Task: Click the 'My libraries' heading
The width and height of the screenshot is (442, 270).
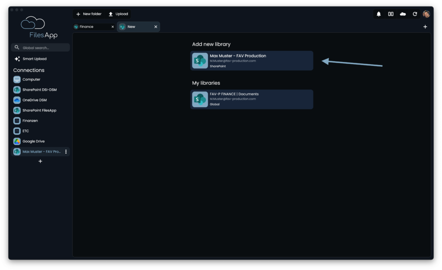Action: coord(206,83)
